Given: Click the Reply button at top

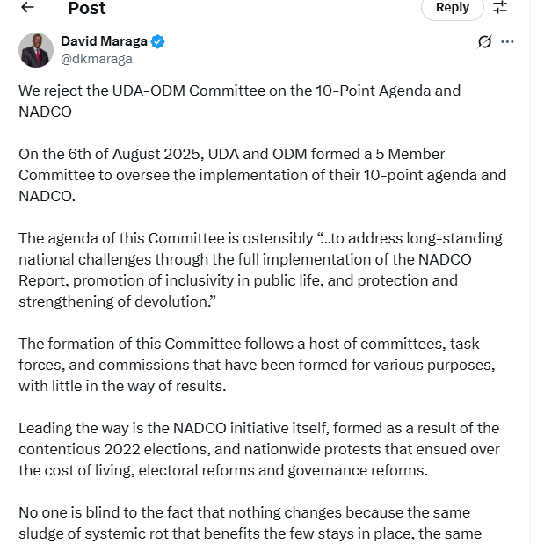Looking at the screenshot, I should (452, 8).
